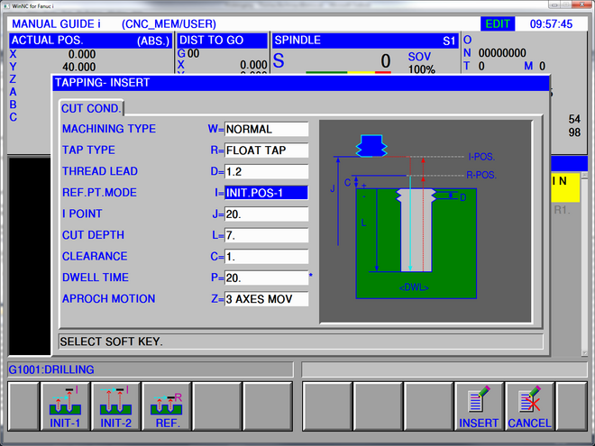Click the MACHINING TYPE field showing NORMAL
The height and width of the screenshot is (446, 595).
coord(266,129)
